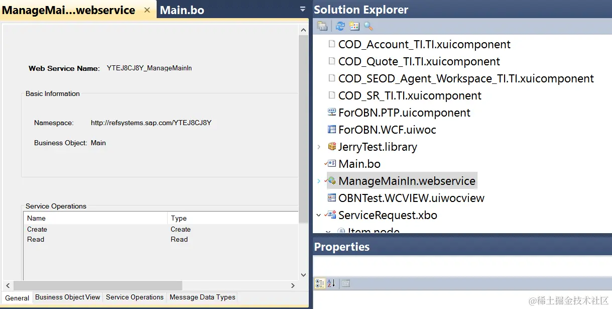Select the ManageMai...webservice document tab
The width and height of the screenshot is (612, 309).
tap(69, 10)
